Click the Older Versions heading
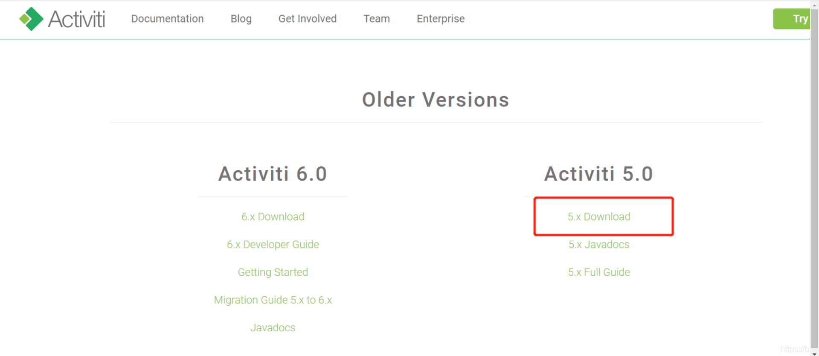819x356 pixels. (436, 100)
